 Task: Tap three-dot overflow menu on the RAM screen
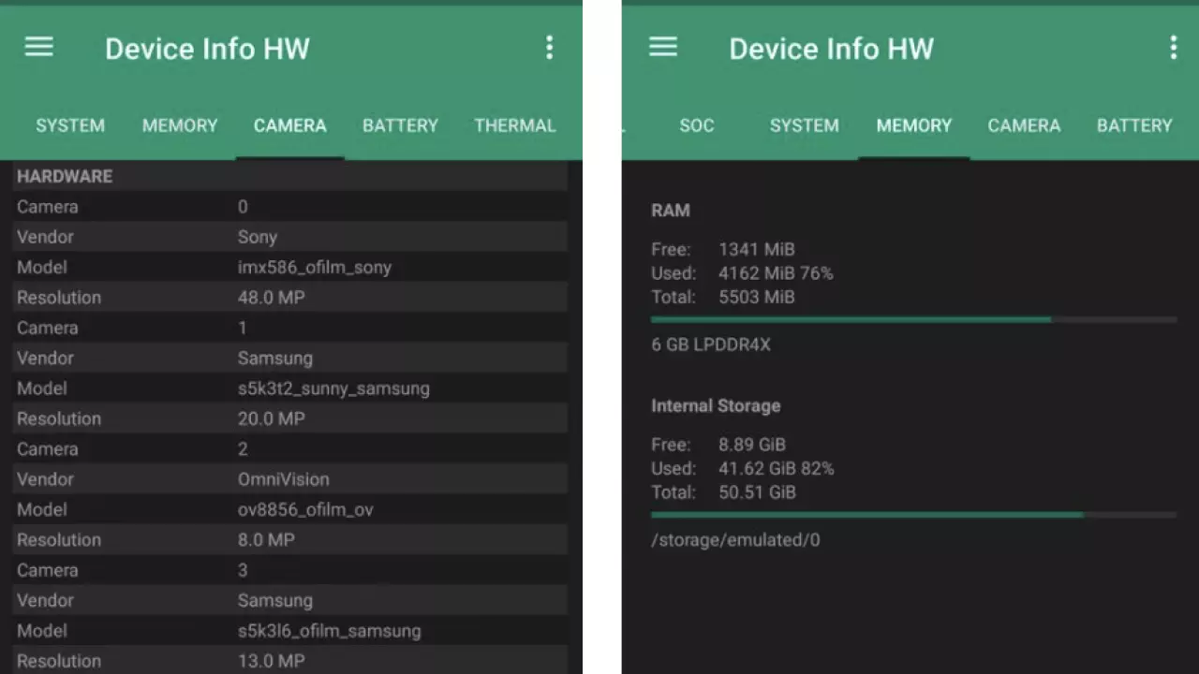click(x=1173, y=48)
